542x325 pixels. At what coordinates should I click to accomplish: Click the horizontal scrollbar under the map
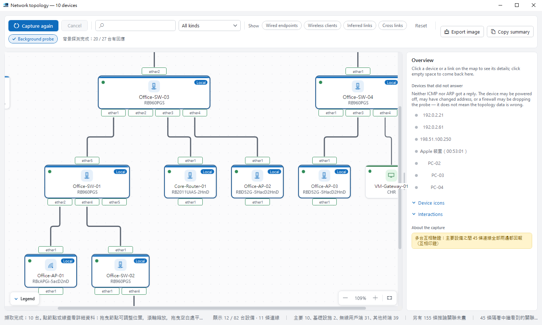pos(212,308)
